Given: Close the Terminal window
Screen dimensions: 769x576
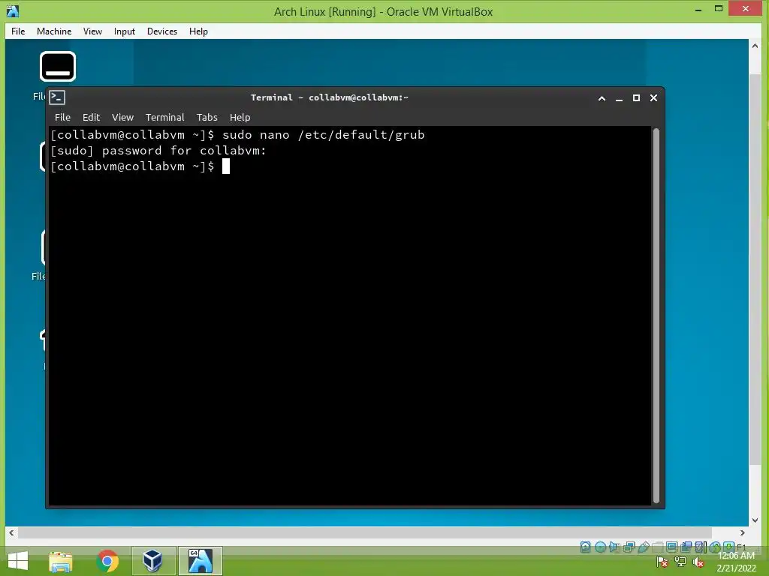Looking at the screenshot, I should coord(654,98).
